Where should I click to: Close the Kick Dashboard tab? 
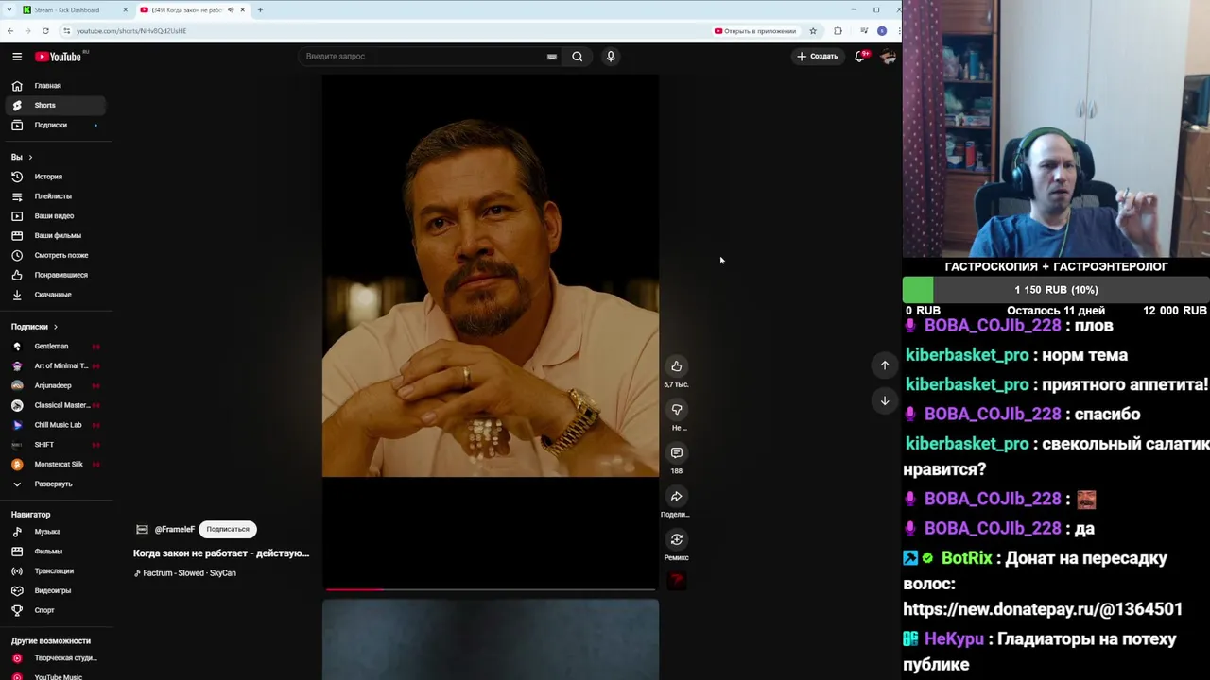tap(125, 10)
